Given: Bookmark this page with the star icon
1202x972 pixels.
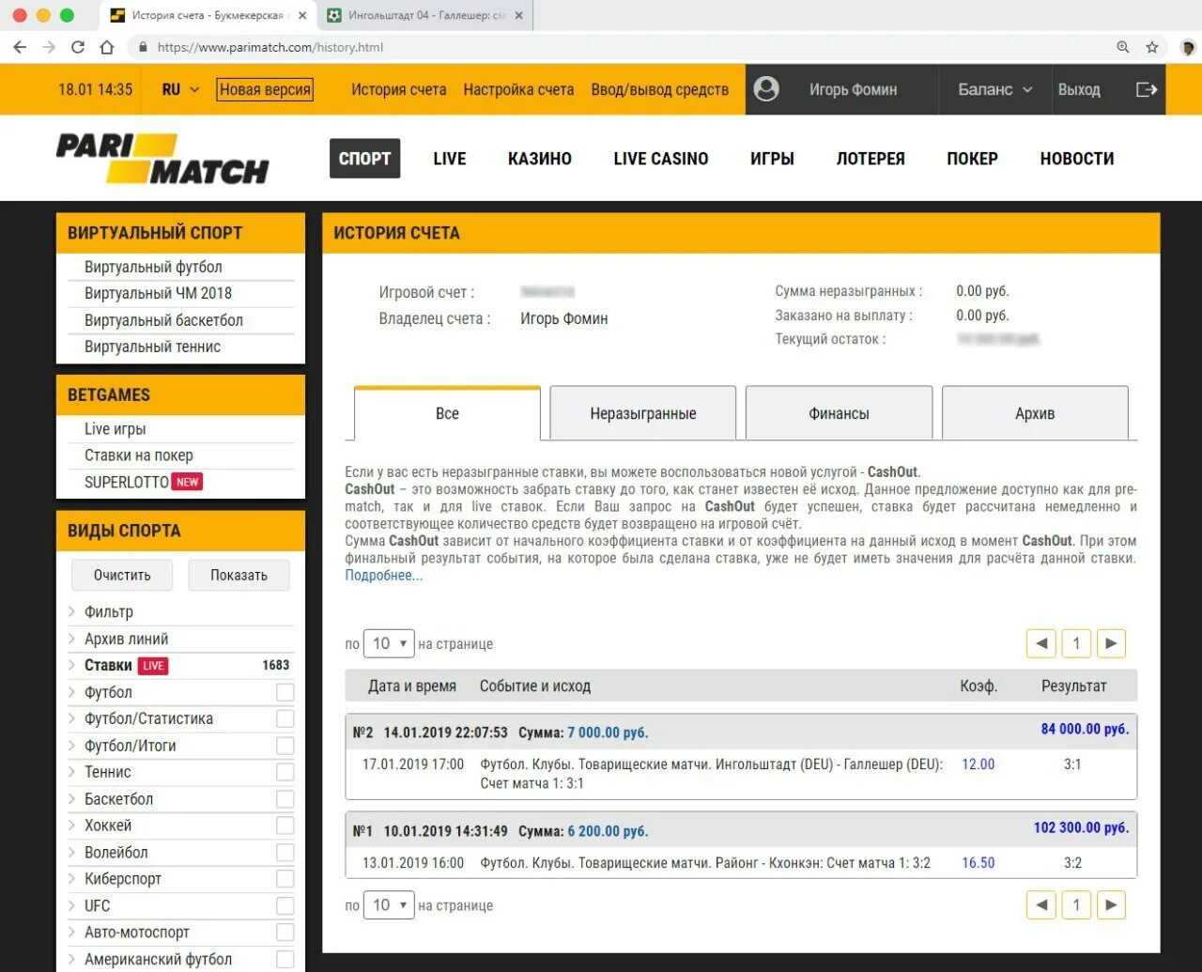Looking at the screenshot, I should [x=1152, y=47].
